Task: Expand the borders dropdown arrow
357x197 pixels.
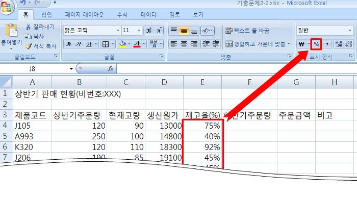Action: pos(113,44)
